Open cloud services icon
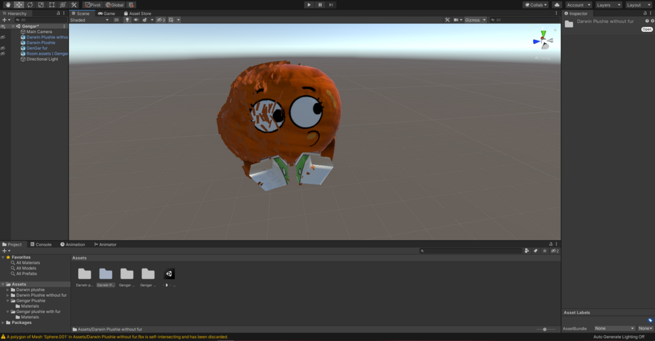This screenshot has width=655, height=341. pyautogui.click(x=557, y=5)
